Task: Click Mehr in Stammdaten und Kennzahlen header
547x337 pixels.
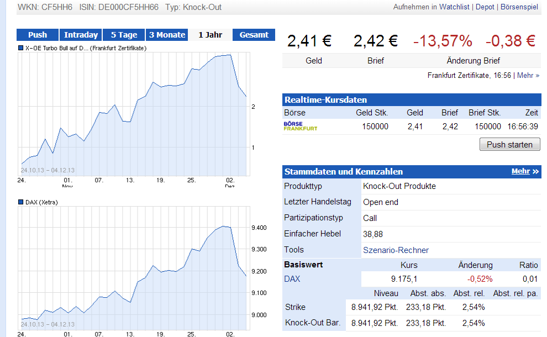Action: click(x=524, y=171)
